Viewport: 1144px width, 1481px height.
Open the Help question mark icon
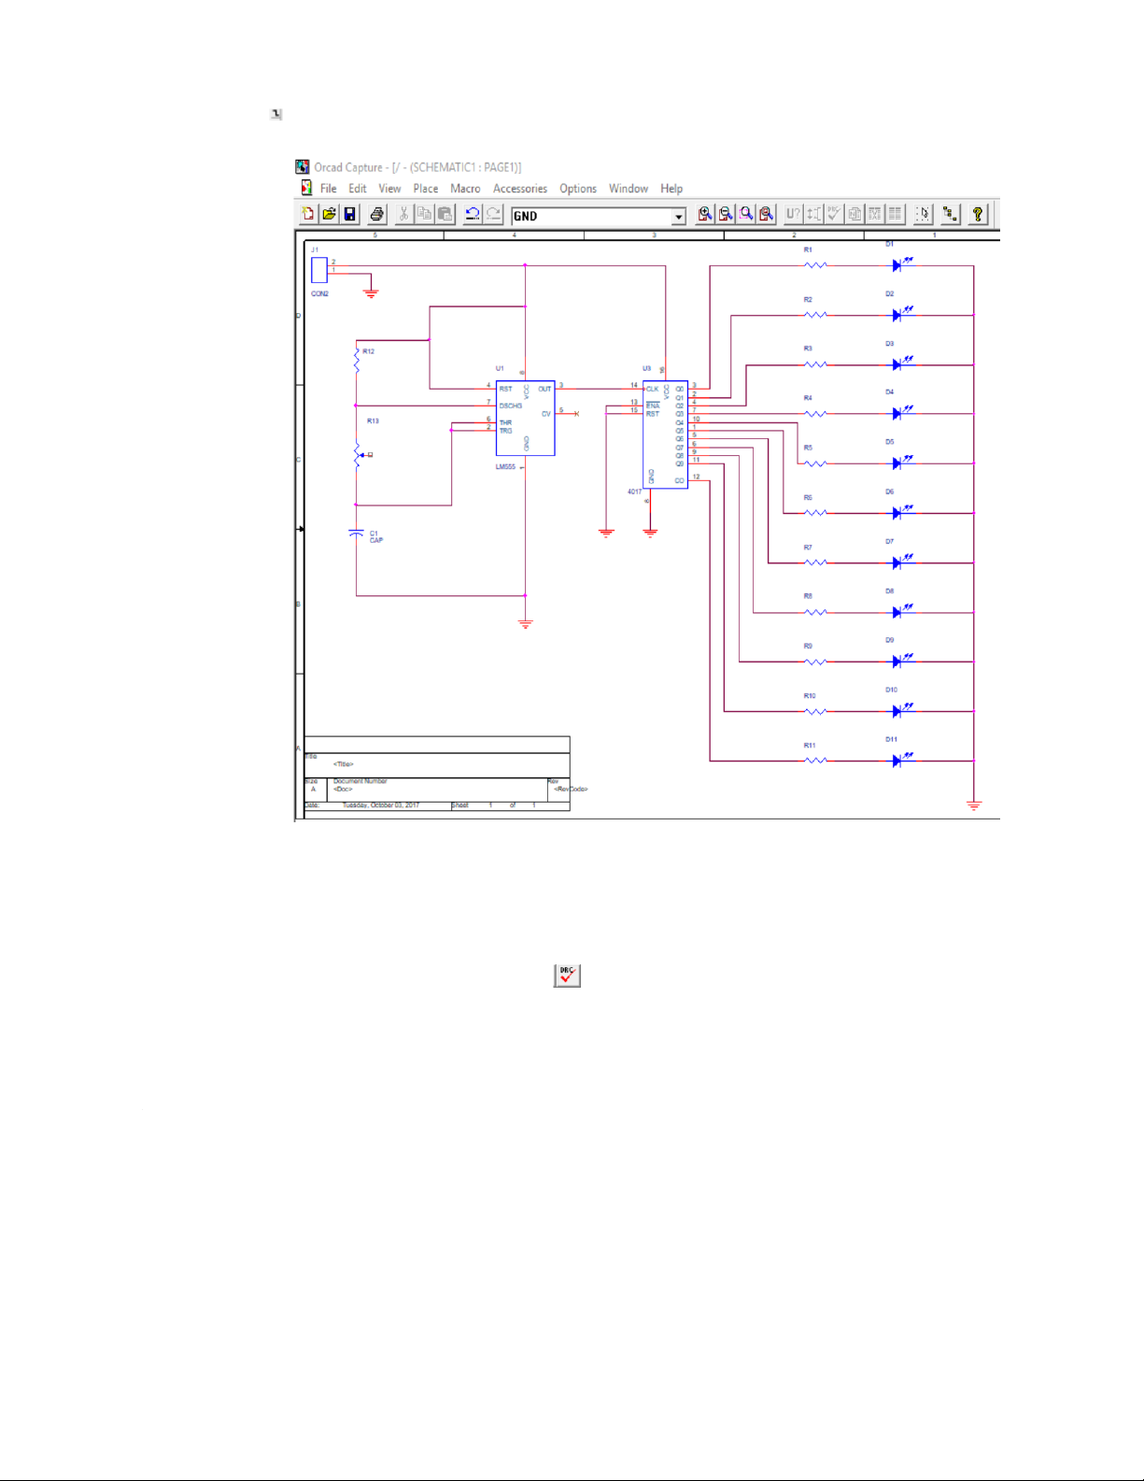[977, 215]
